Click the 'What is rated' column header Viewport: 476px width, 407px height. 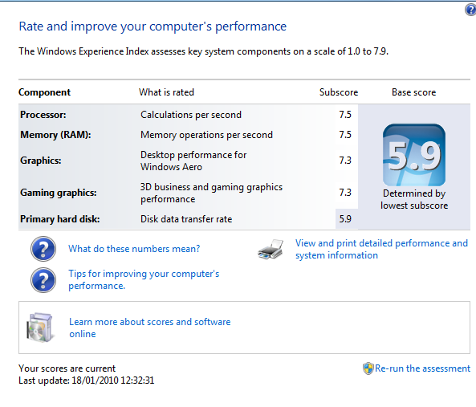pos(166,92)
